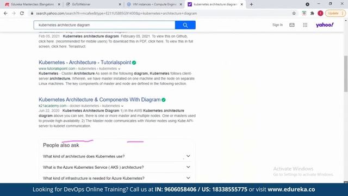Open Kubernetes - Architecture - Tutorialspoint result

coord(85,63)
